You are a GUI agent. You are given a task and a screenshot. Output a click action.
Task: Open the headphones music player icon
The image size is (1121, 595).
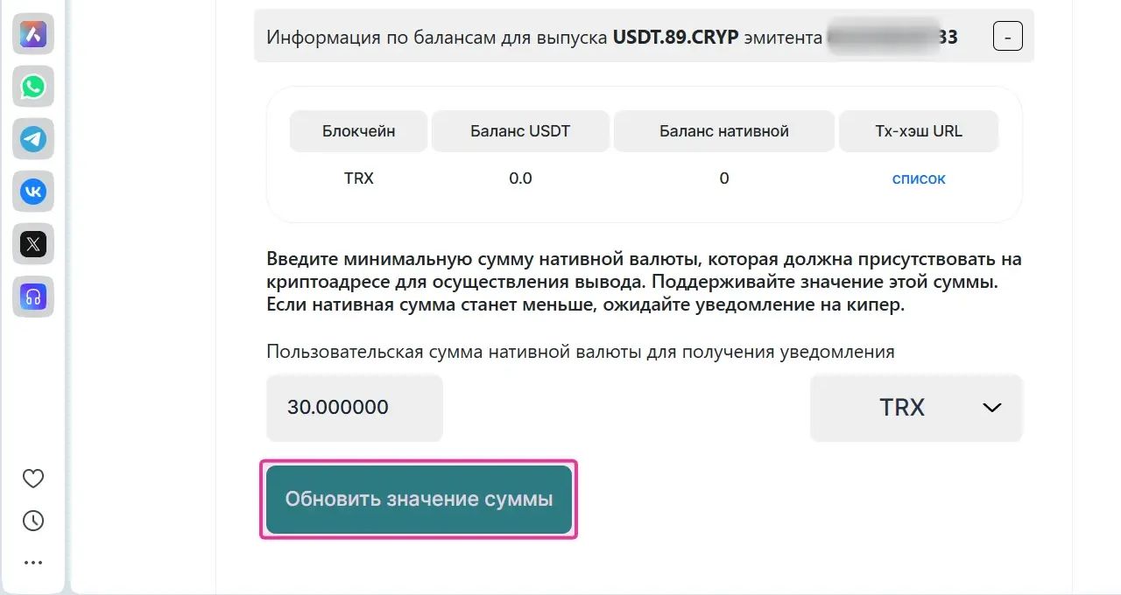point(33,297)
